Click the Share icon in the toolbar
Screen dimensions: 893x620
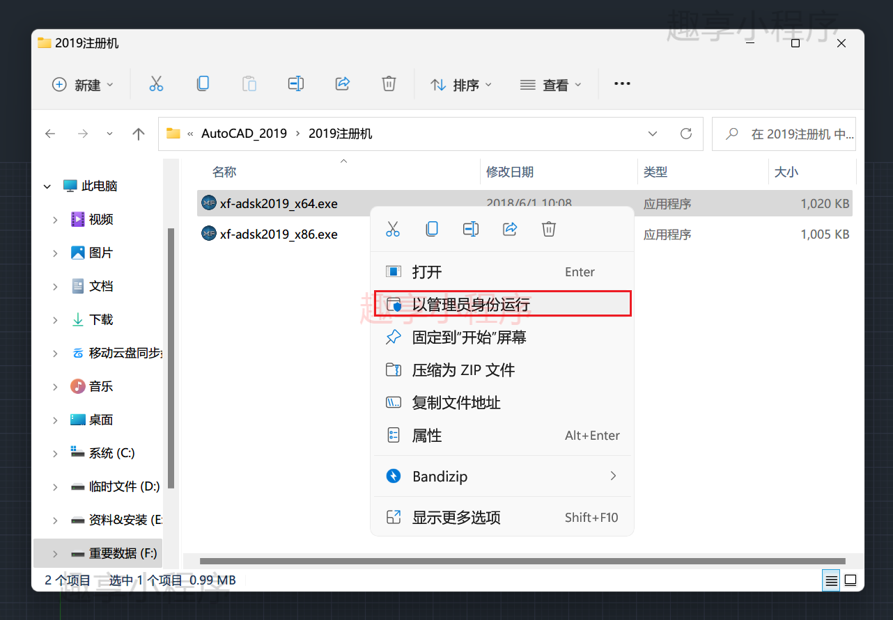click(343, 84)
